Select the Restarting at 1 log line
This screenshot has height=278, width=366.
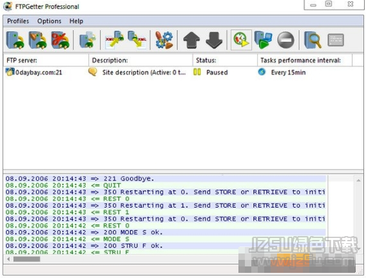pos(165,206)
